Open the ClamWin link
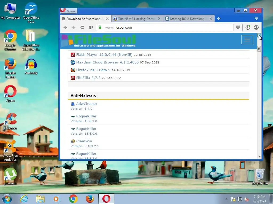 (84, 141)
